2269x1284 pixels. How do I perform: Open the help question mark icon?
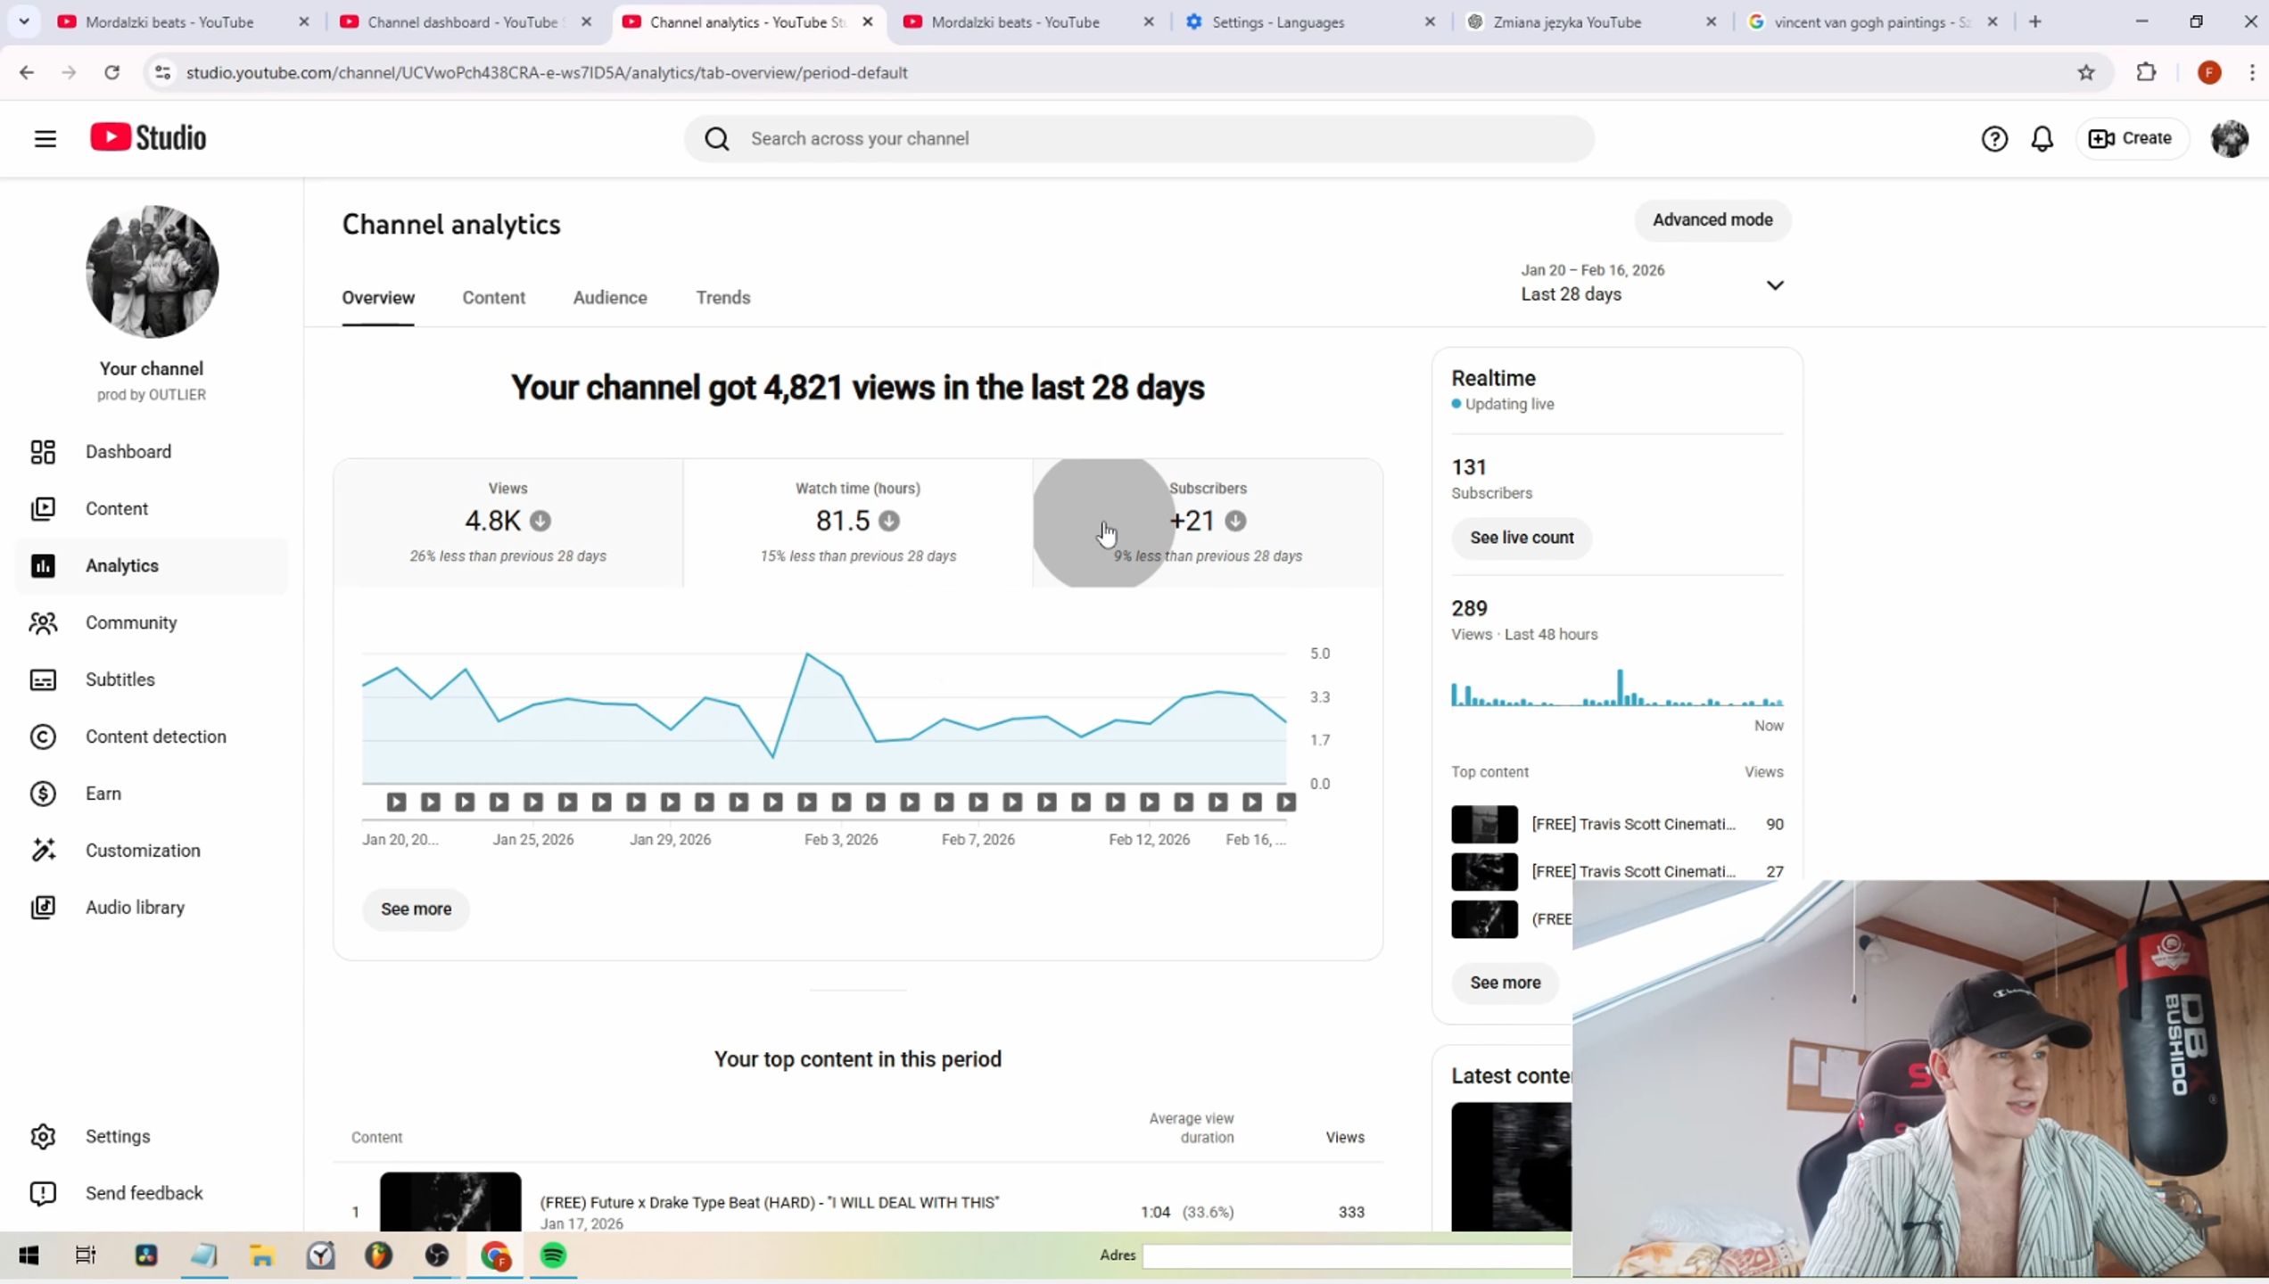point(1994,138)
